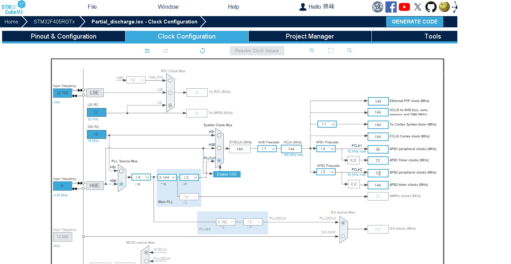Select SYSCLK in MCO2 source Mux
Viewport: 511px width, 264px height.
146,252
